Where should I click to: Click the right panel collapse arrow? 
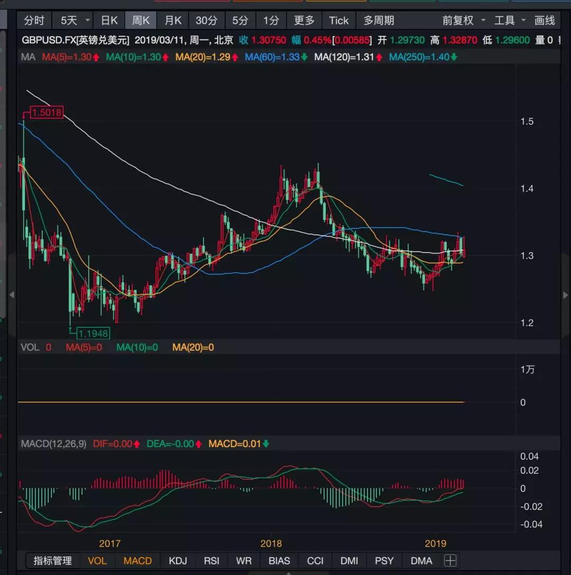pyautogui.click(x=565, y=295)
